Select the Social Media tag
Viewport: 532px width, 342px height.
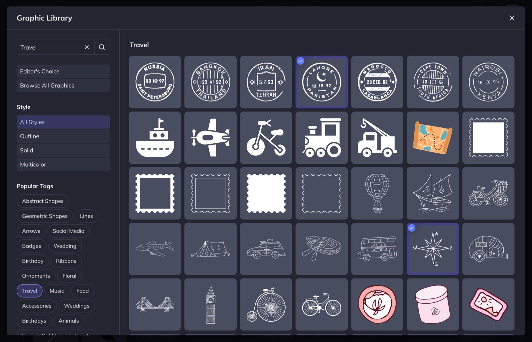[68, 231]
